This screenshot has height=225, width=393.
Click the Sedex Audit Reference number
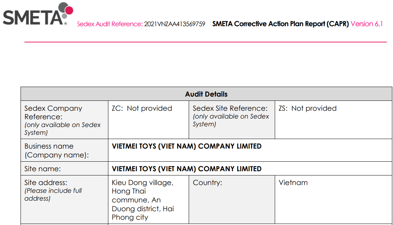pos(175,24)
